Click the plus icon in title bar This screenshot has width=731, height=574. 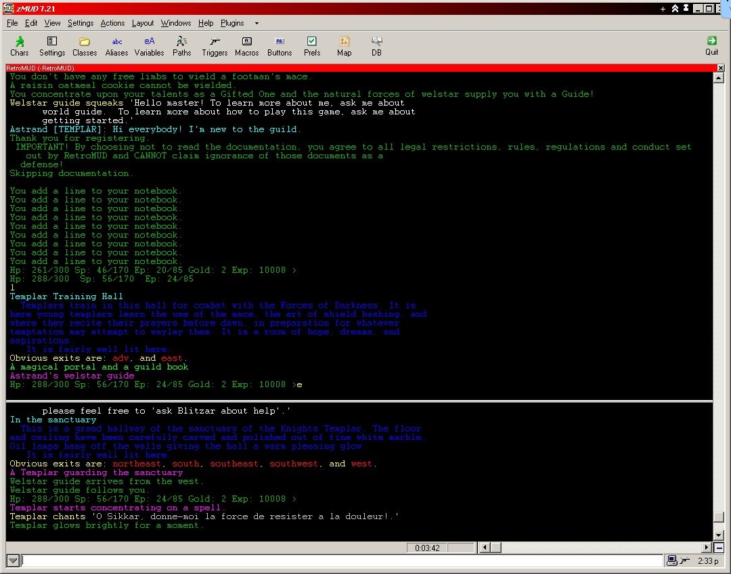click(663, 9)
